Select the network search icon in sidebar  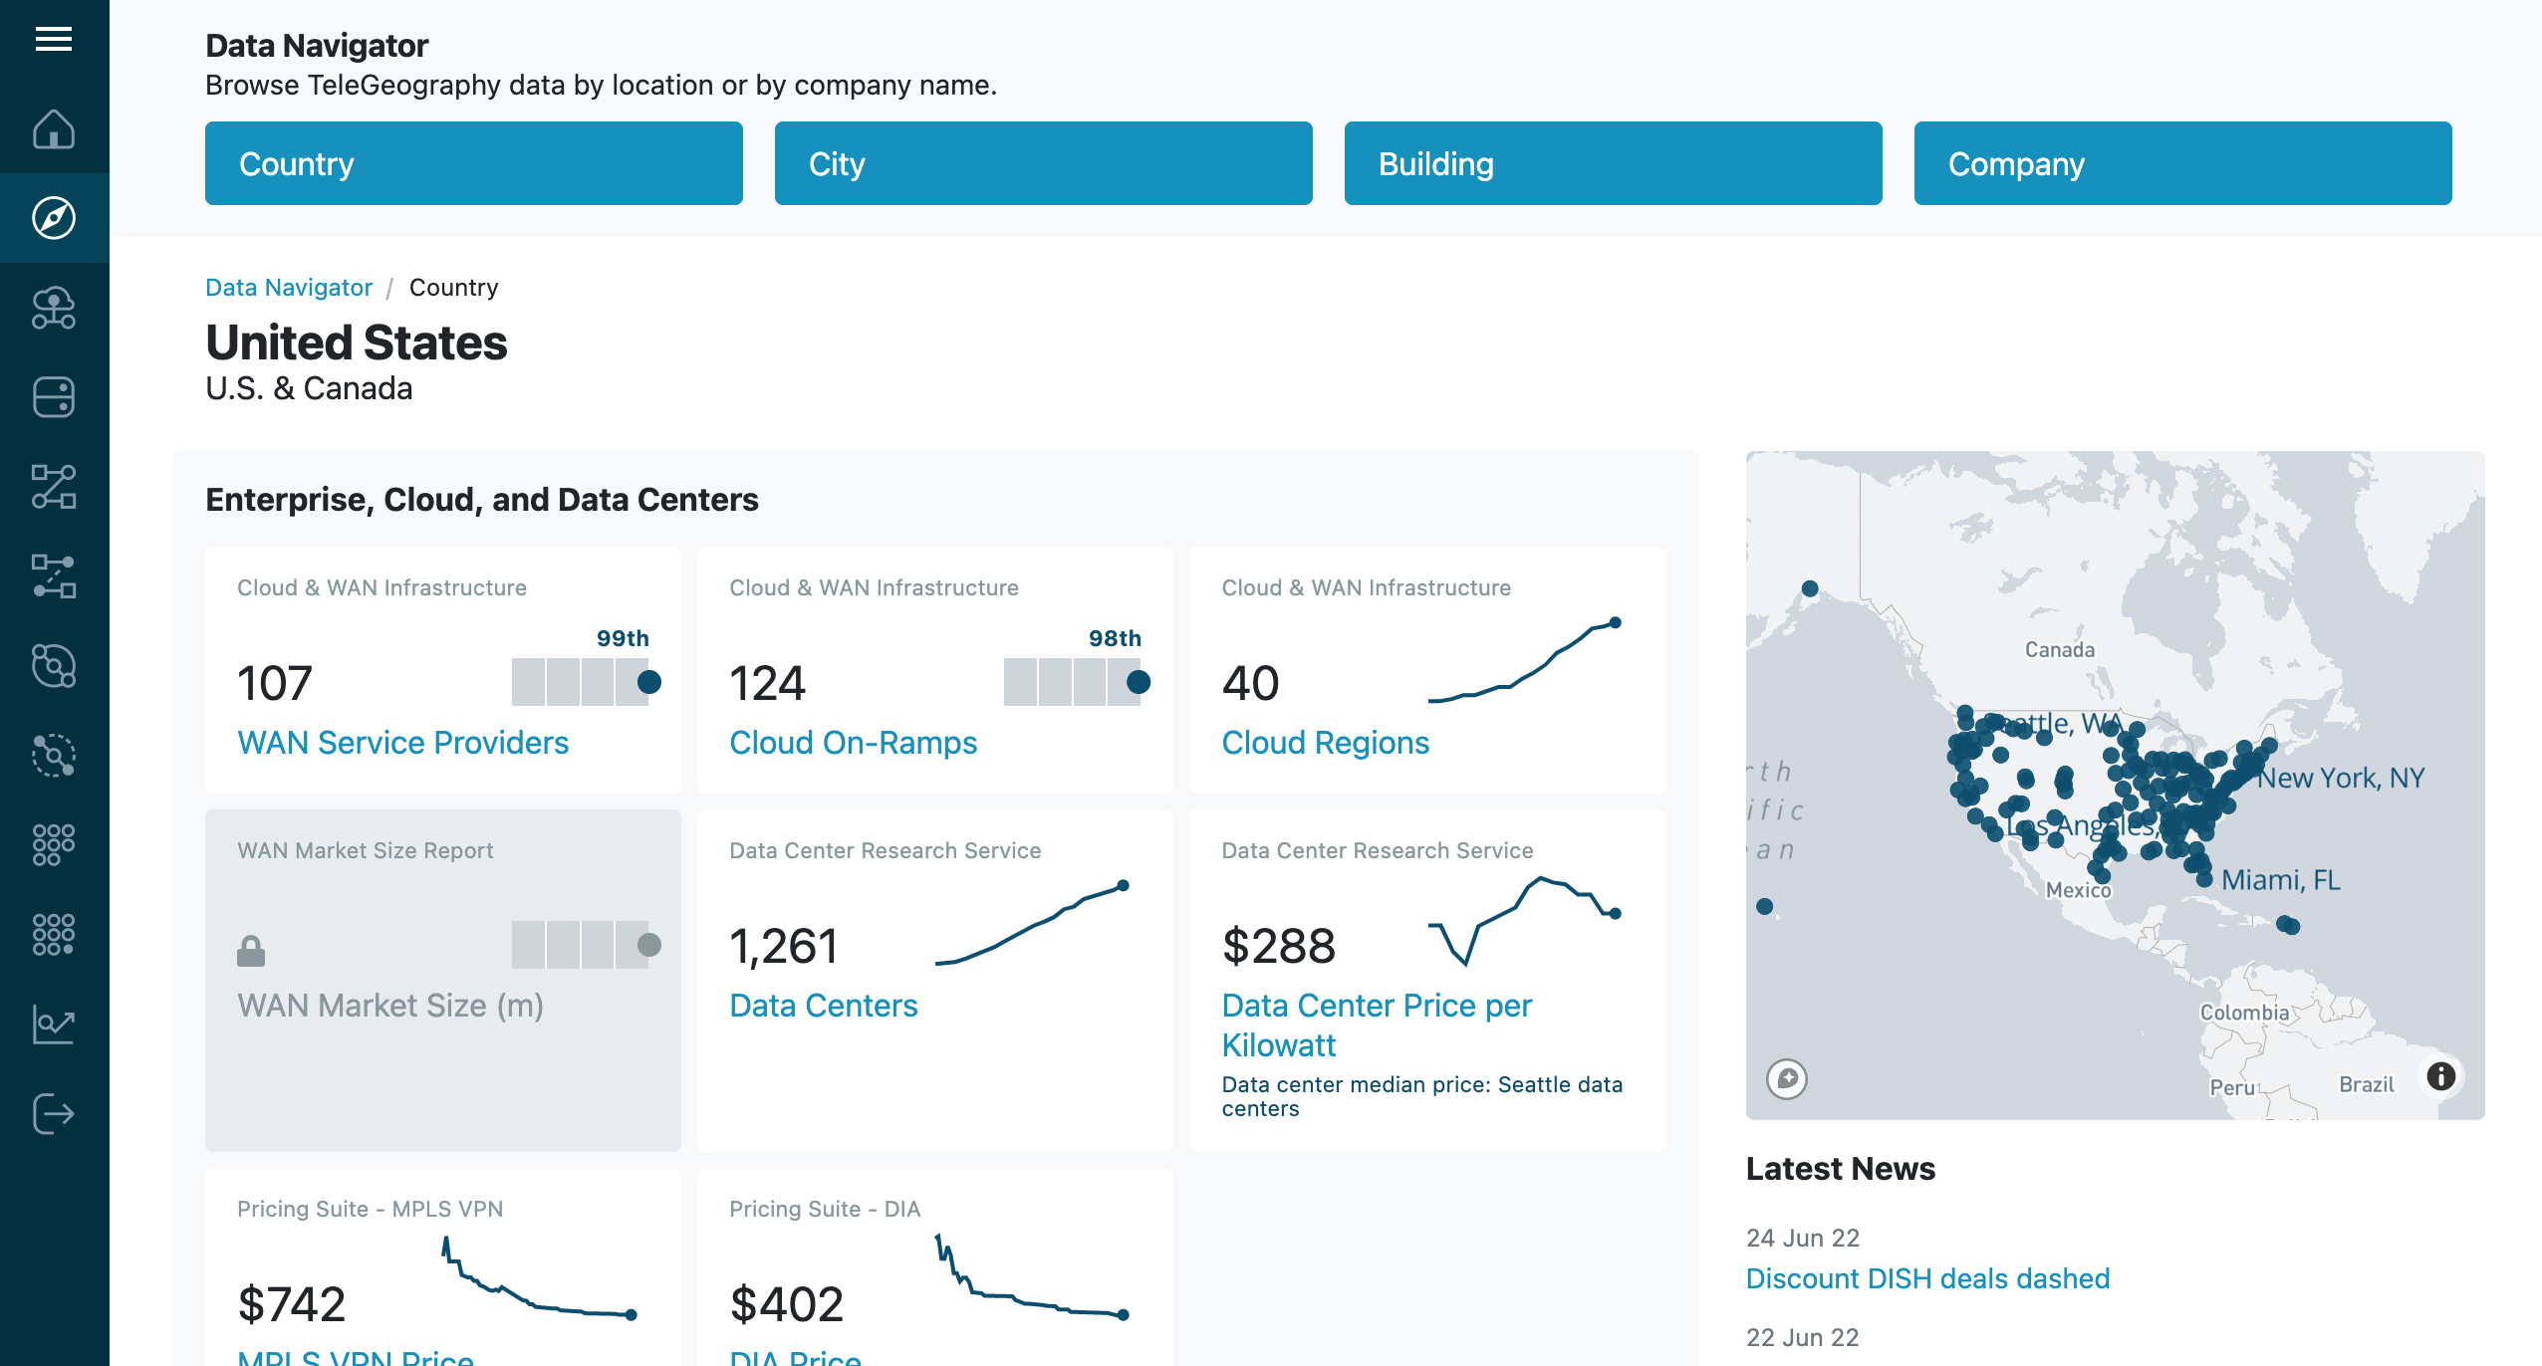coord(55,755)
